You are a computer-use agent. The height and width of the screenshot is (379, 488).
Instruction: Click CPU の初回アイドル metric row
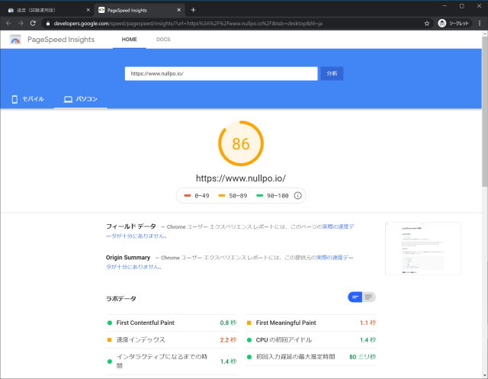click(310, 340)
